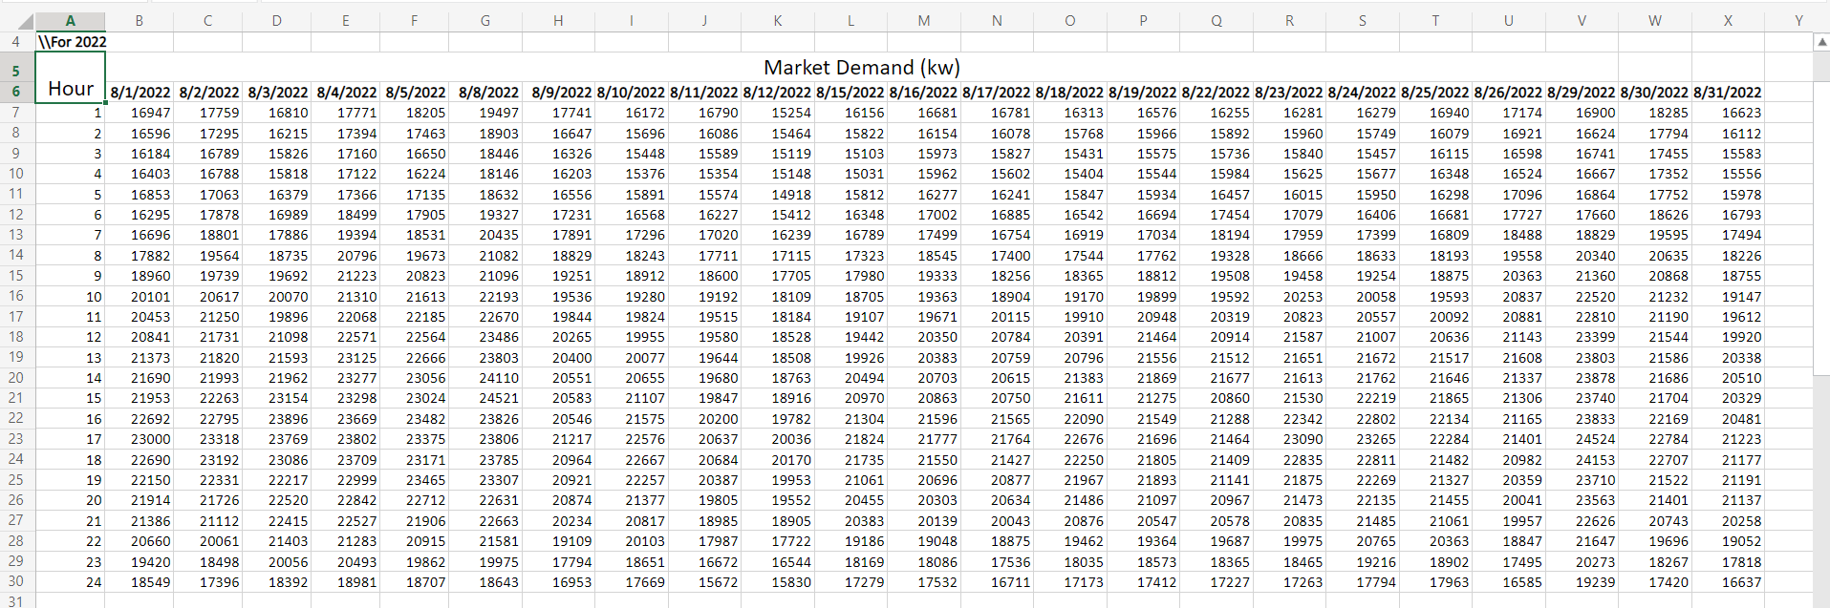Click hour value 12 in column A
The image size is (1830, 608).
71,337
